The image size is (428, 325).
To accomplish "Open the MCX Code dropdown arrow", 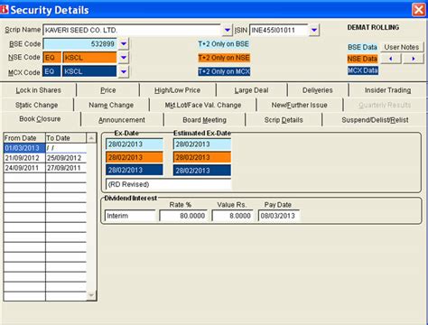I will pos(124,71).
